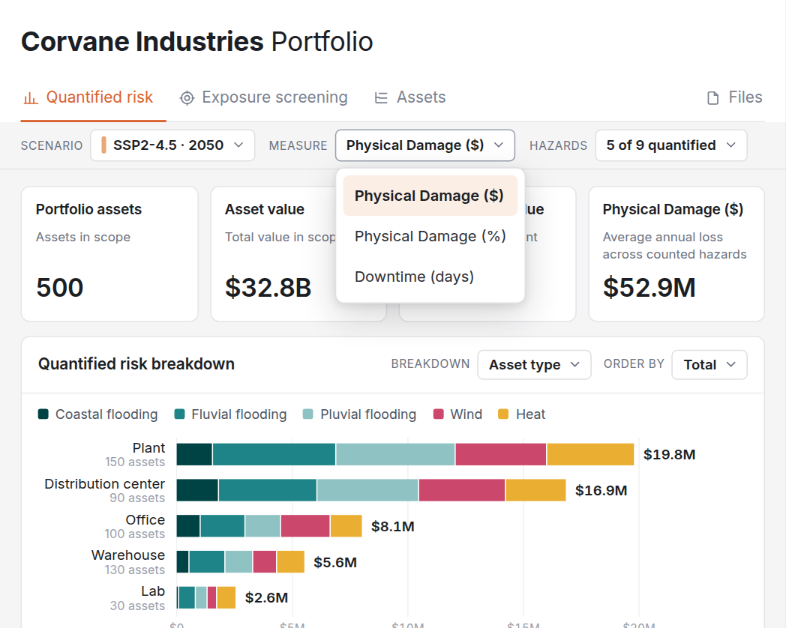Click the bar chart icon beside Quantified risk
Screen dimensions: 786x628
(x=31, y=97)
